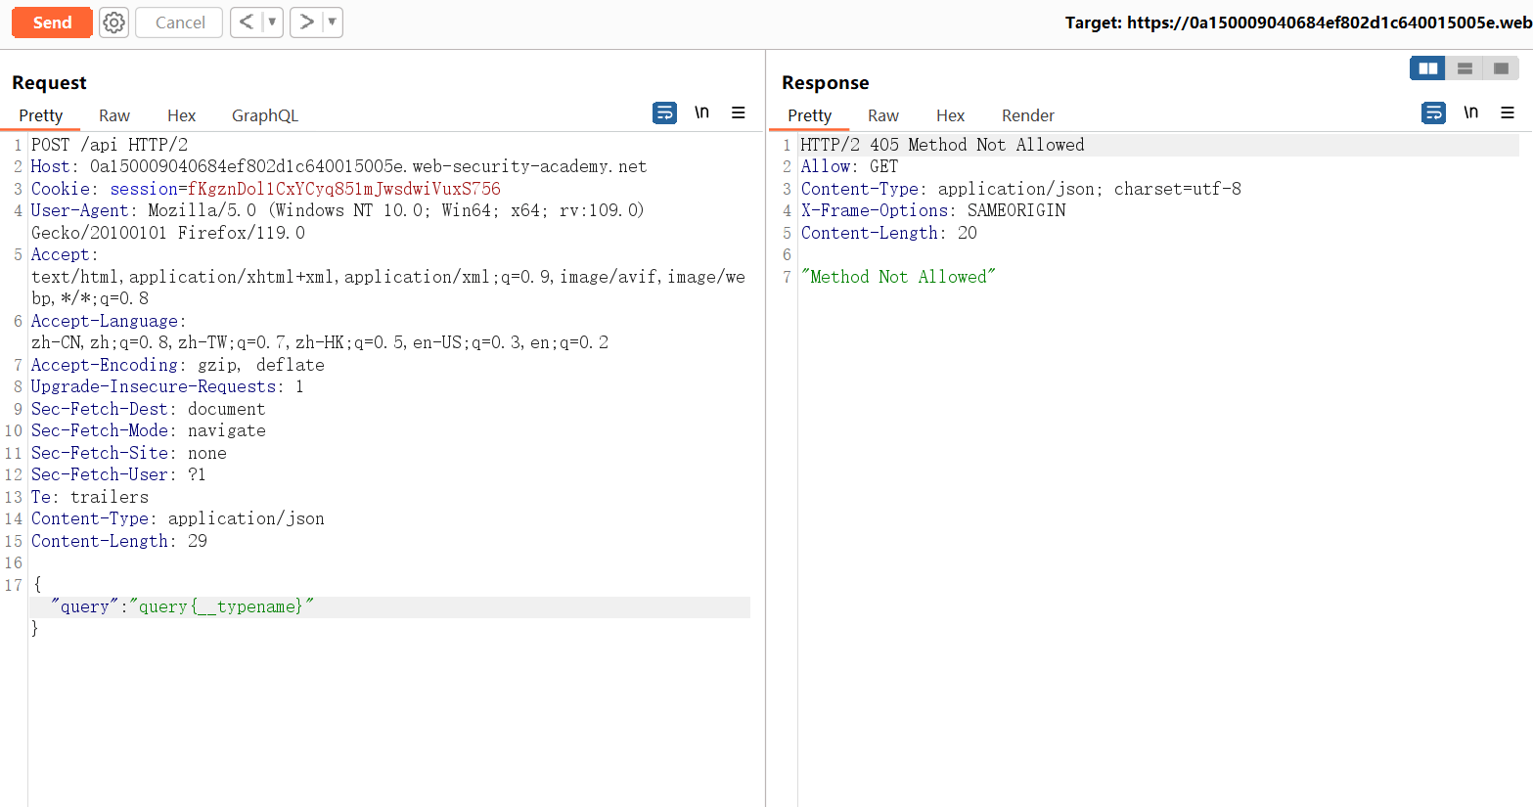1533x807 pixels.
Task: Expand the forward history dropdown arrow
Action: pyautogui.click(x=332, y=22)
